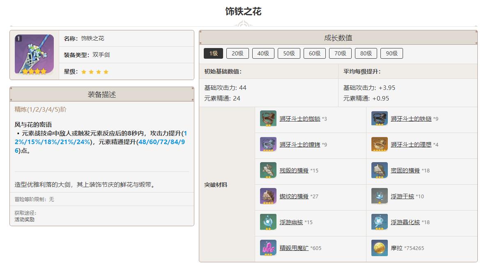
Task: Open the 浮游幽核 link
Action: coord(291,222)
